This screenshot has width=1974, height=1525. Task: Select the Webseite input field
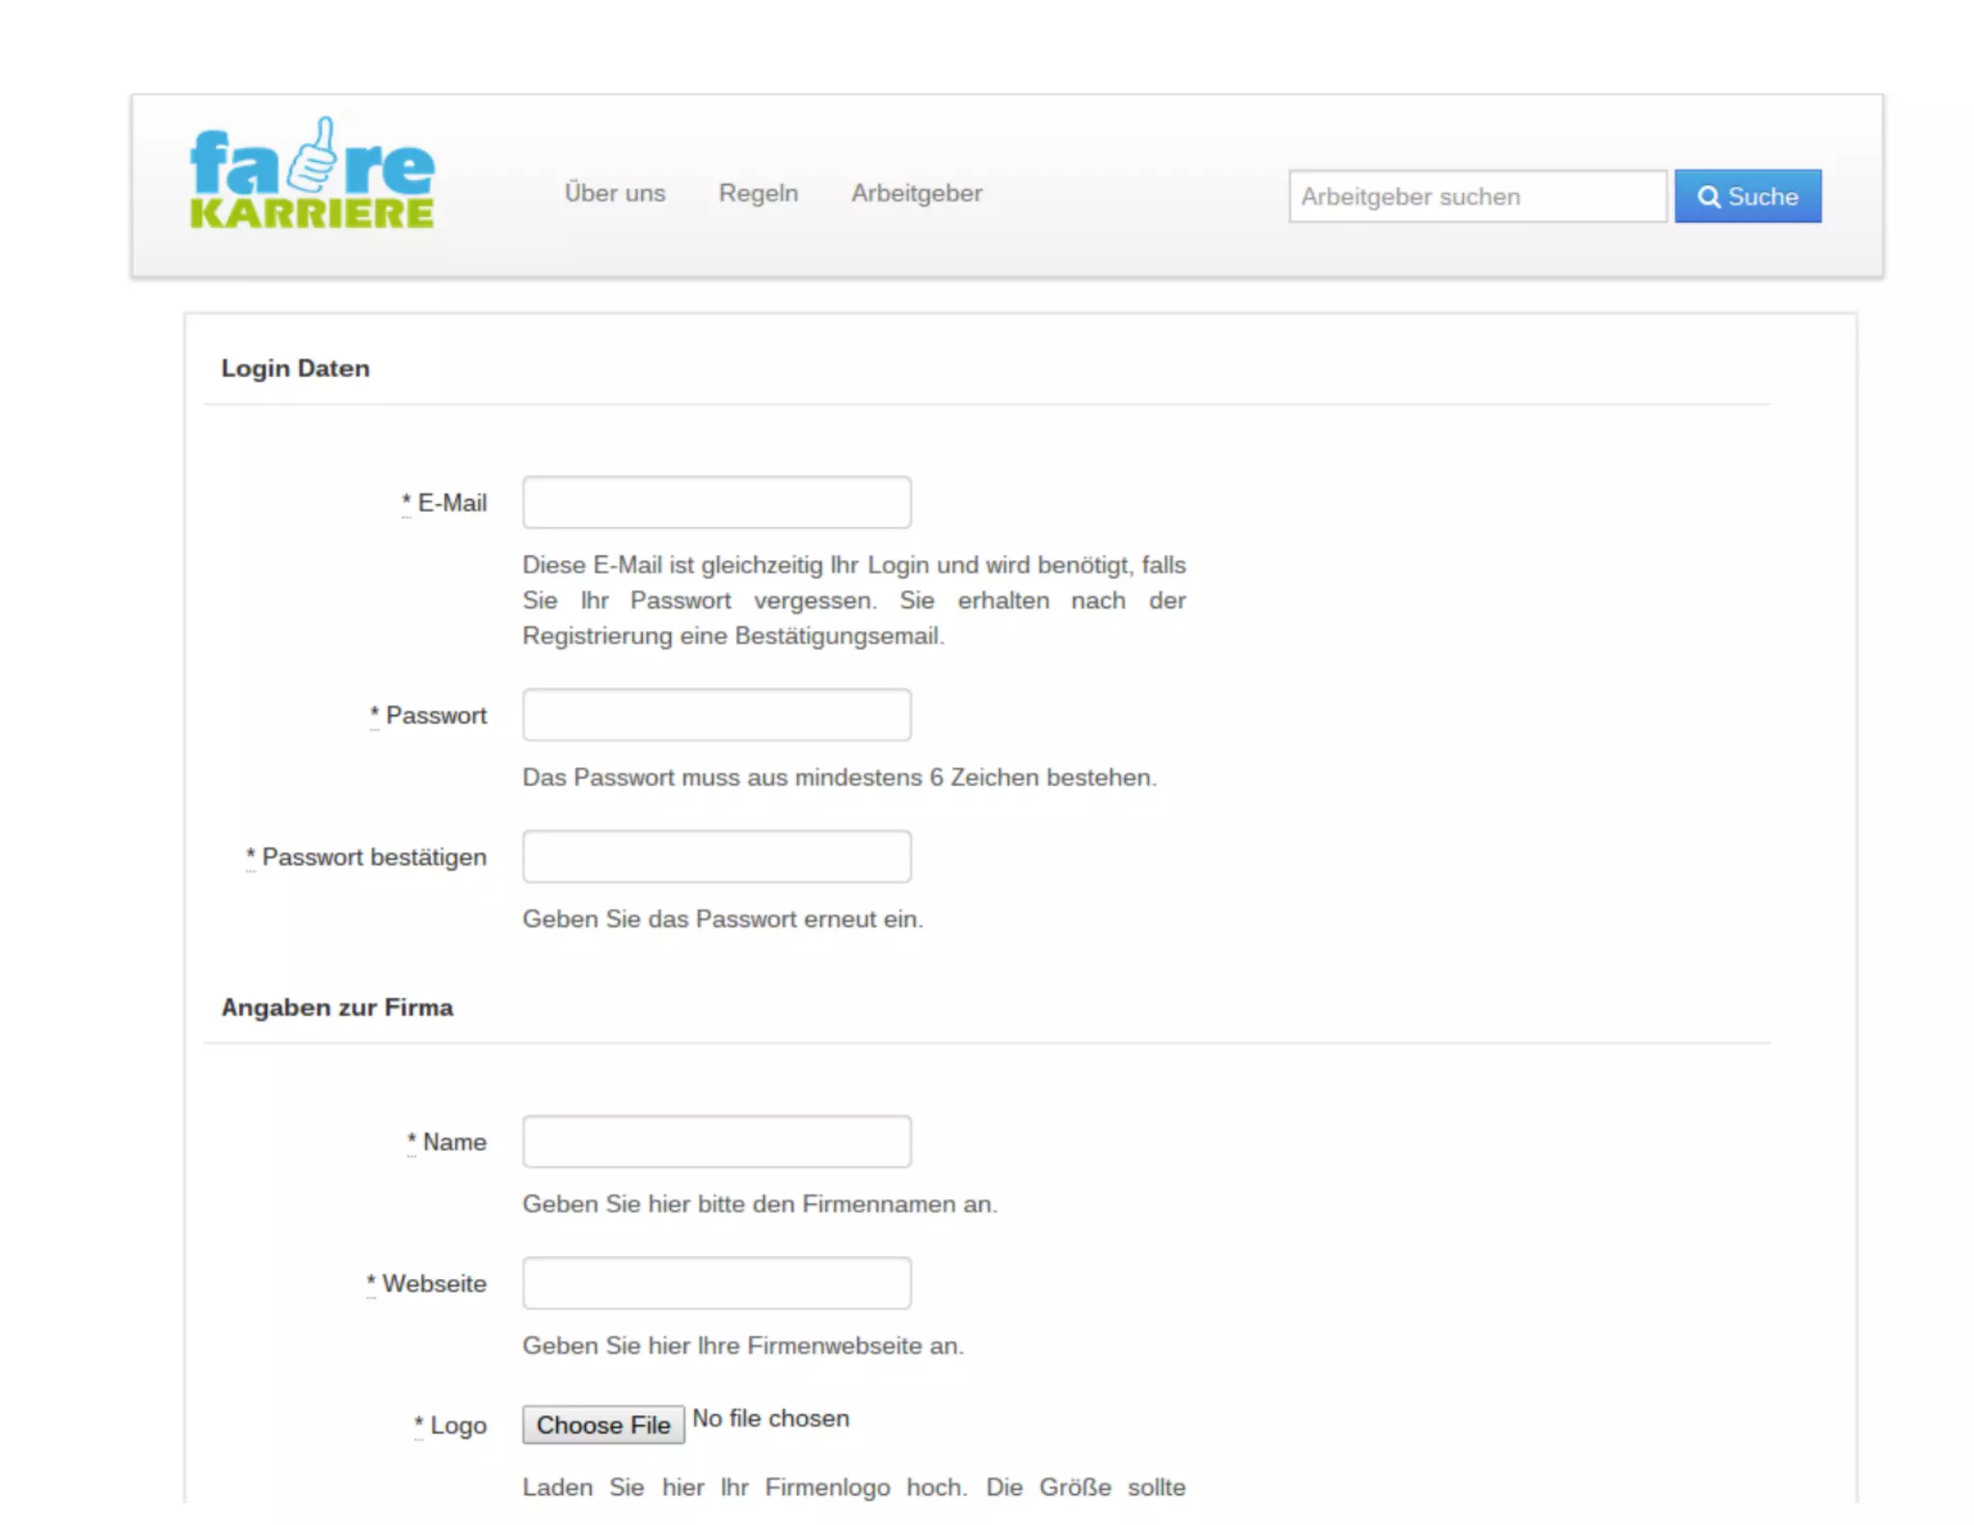point(717,1284)
